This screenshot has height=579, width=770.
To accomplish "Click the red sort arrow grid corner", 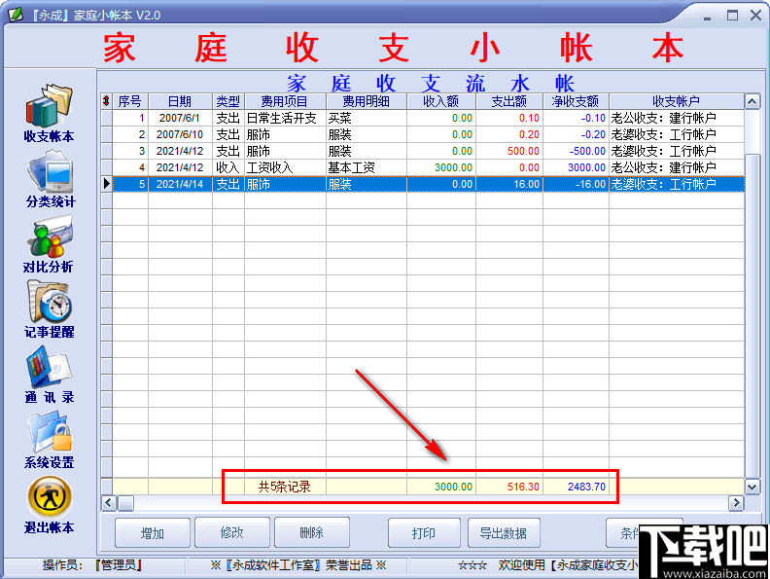I will (106, 101).
